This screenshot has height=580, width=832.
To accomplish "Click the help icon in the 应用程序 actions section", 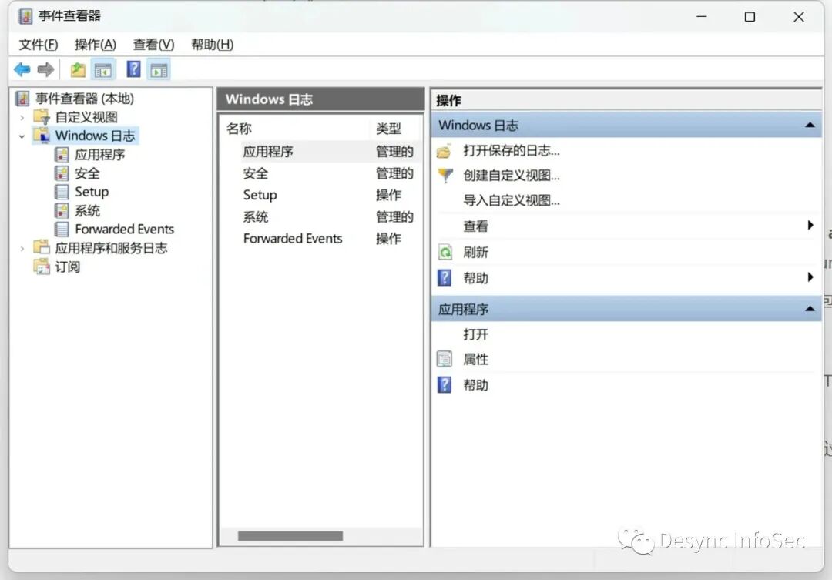I will point(445,384).
